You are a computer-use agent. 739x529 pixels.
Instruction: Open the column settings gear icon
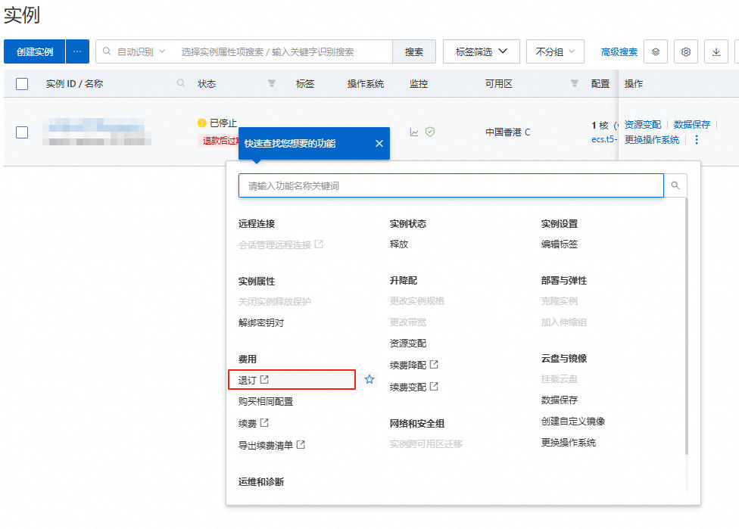686,51
